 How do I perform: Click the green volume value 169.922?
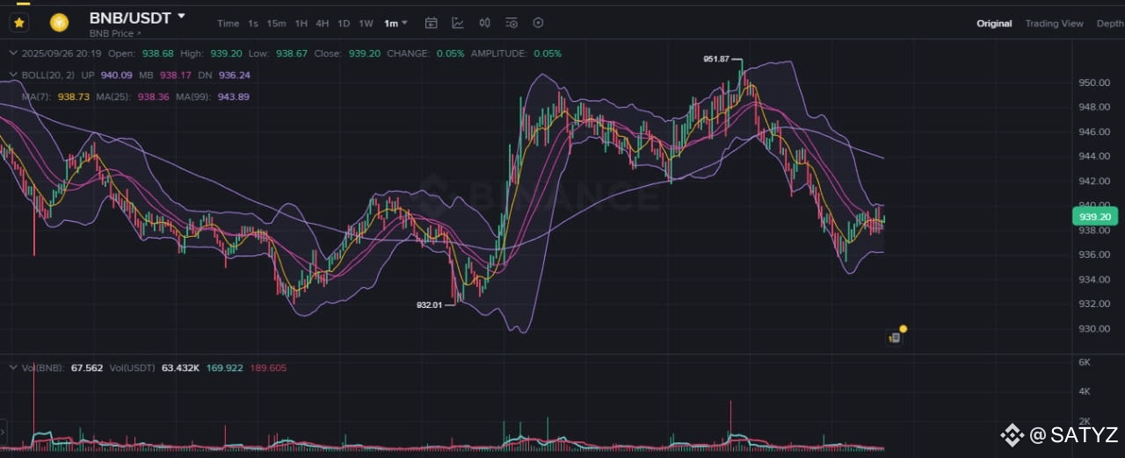[x=224, y=368]
